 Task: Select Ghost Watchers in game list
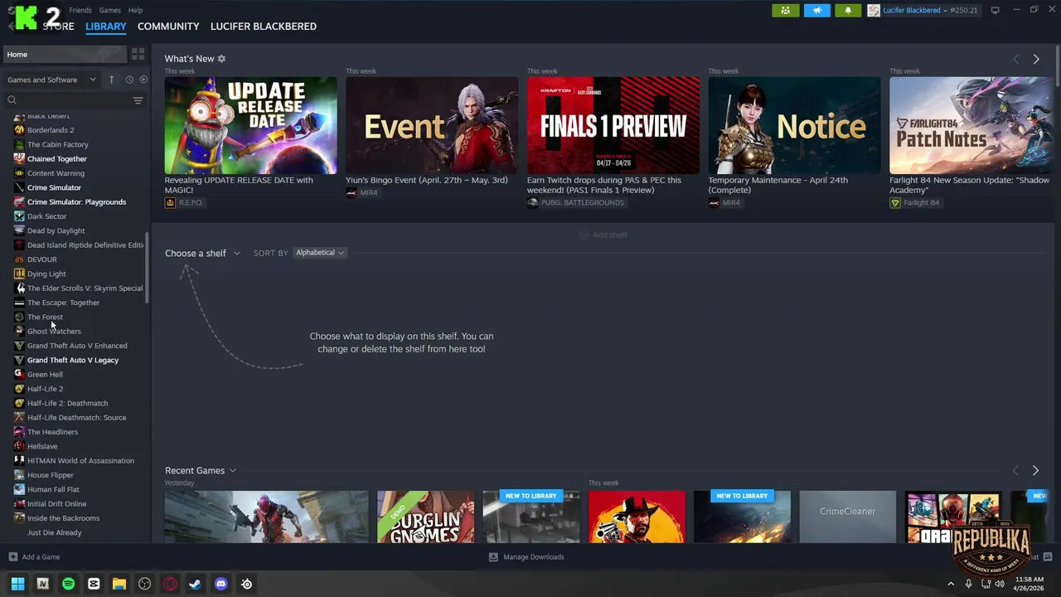tap(54, 332)
